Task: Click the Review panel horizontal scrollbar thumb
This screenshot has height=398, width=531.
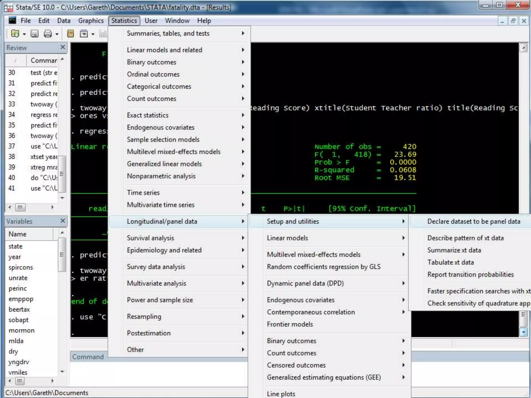Action: coord(20,207)
